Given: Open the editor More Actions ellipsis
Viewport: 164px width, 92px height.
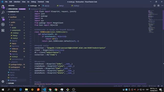Looking at the screenshot, I should (162, 6).
